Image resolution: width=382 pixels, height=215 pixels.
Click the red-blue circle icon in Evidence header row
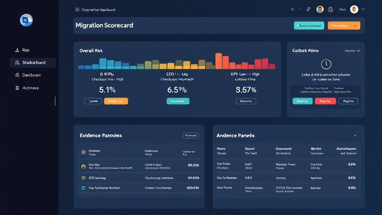84,152
